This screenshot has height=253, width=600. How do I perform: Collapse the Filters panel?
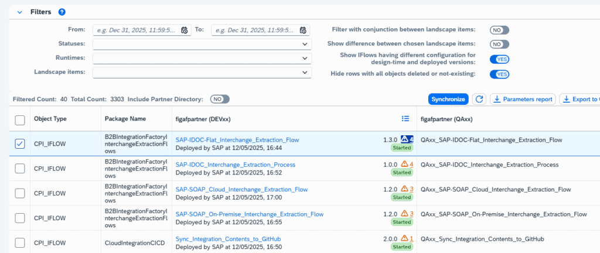(x=19, y=12)
